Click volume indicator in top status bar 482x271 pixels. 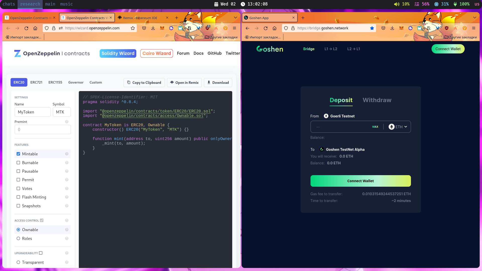402,4
